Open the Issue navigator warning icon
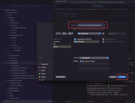Viewport: 135px width, 103px height. coord(26,6)
